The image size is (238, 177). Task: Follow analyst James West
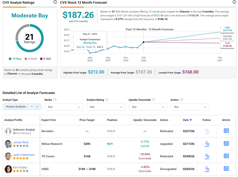click(x=207, y=144)
